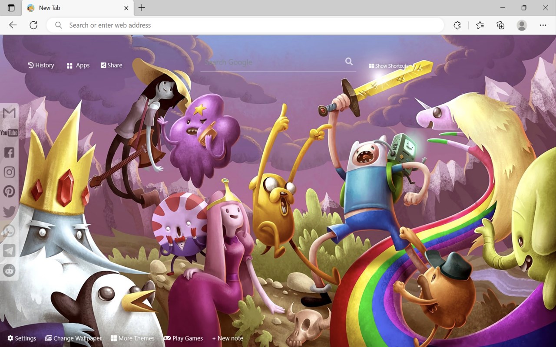
Task: Open the browser Extensions puzzle icon
Action: (x=457, y=25)
